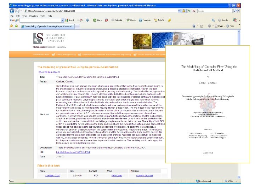Click the AutoFill button
The width and height of the screenshot is (255, 191).
(x=159, y=20)
